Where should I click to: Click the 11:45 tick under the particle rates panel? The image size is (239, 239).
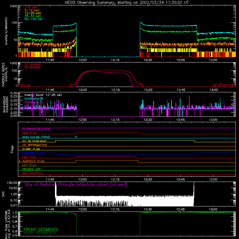click(50, 90)
